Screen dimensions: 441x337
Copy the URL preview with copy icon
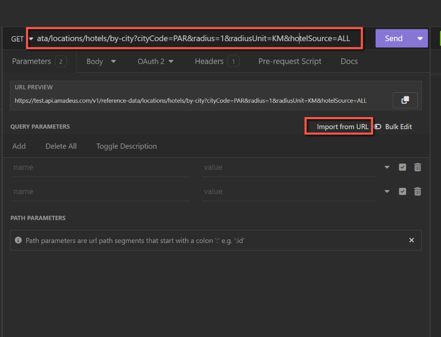tap(405, 100)
